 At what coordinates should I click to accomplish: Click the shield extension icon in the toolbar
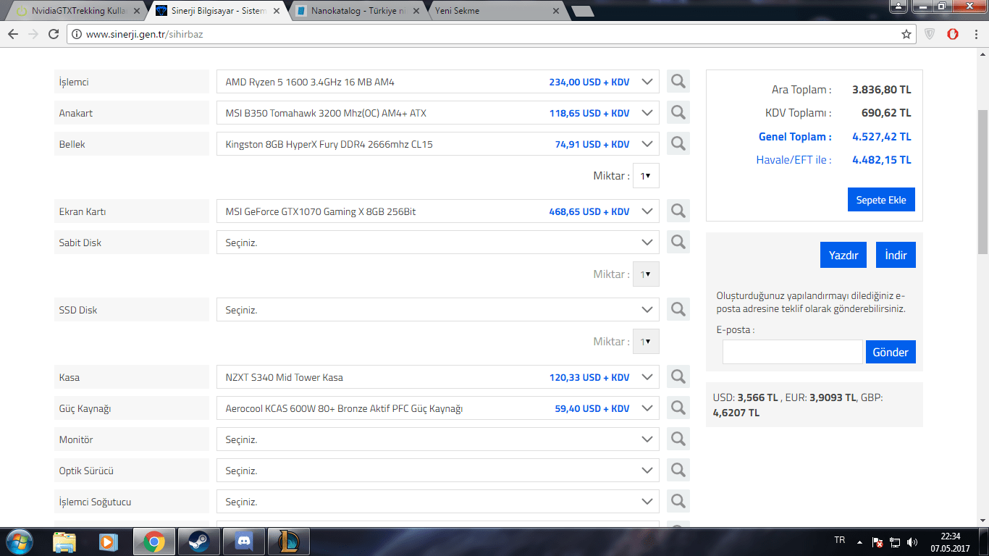coord(930,34)
